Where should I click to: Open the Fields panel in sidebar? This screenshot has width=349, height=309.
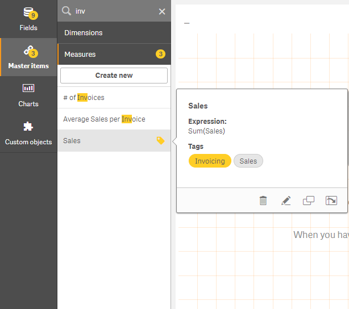(x=28, y=19)
